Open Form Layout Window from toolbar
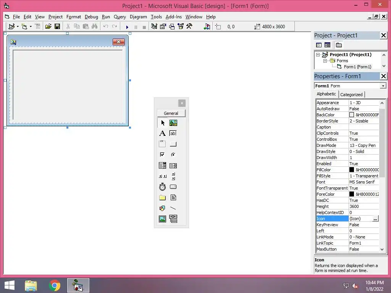 [x=172, y=26]
